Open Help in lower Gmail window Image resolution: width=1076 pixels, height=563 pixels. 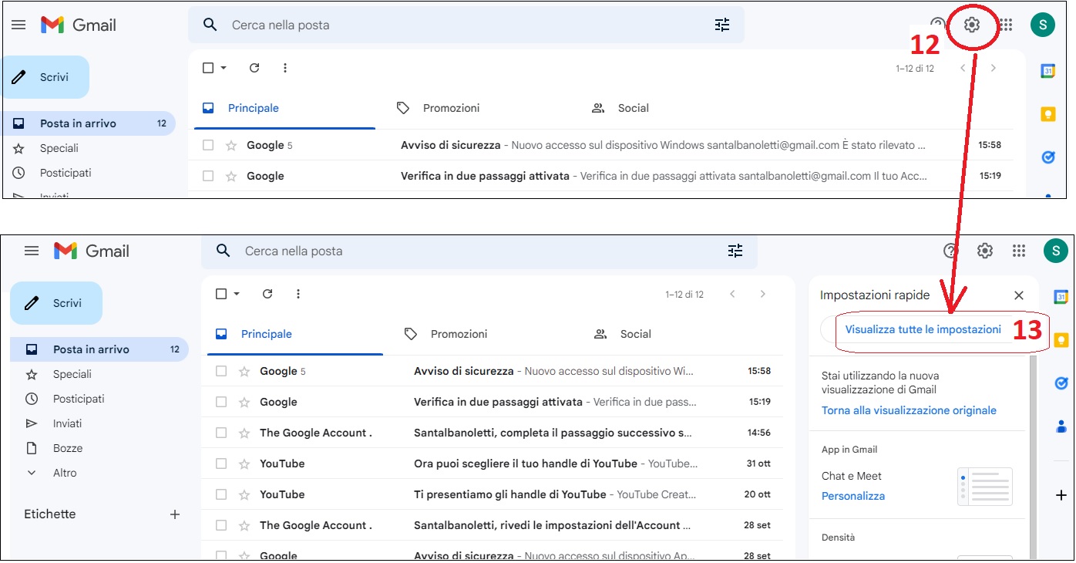pyautogui.click(x=951, y=251)
